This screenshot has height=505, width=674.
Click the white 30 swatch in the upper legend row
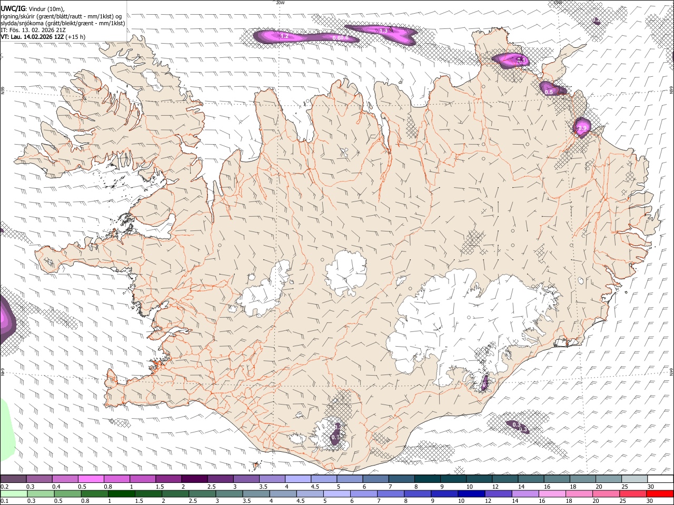(x=660, y=479)
